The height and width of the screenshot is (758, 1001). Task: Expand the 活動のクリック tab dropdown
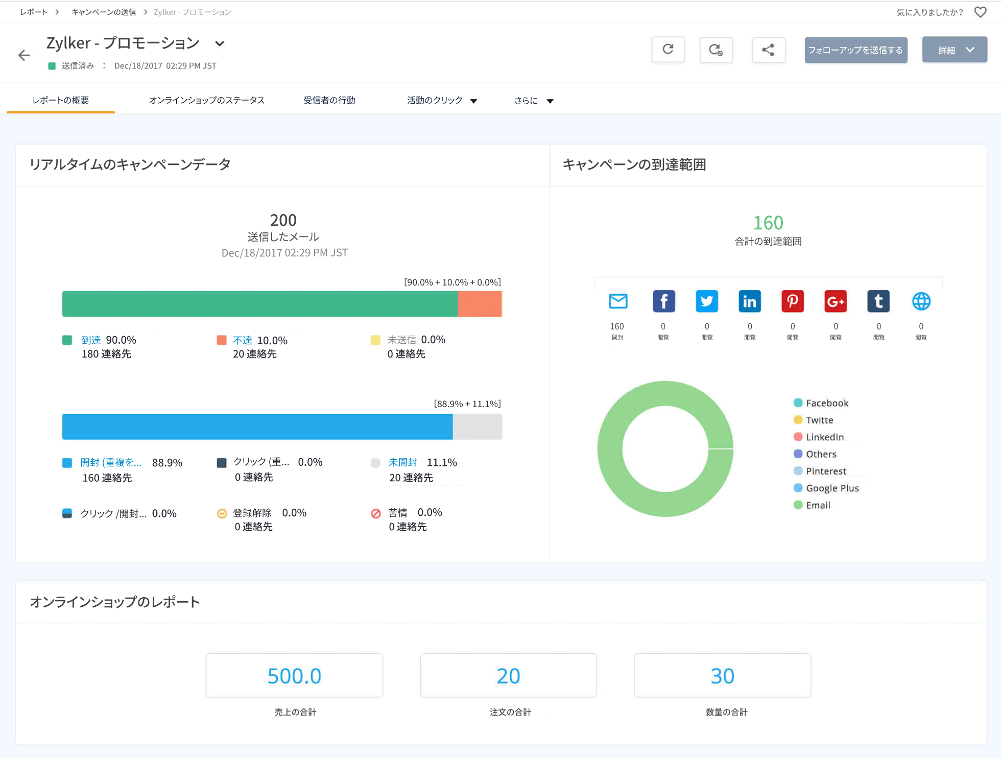473,101
